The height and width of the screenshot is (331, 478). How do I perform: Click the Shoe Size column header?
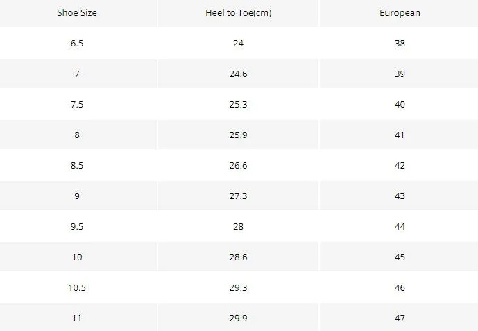[x=77, y=12]
